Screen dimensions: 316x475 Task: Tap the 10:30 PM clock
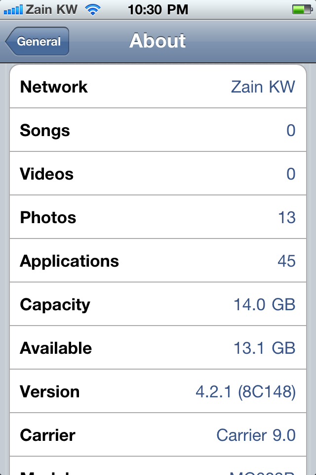pos(158,9)
